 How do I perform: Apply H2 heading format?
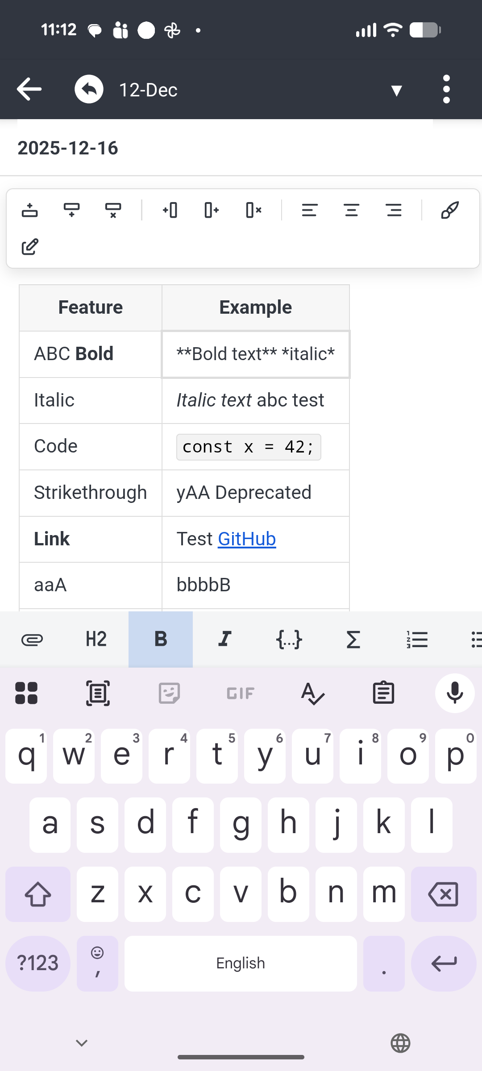point(96,639)
